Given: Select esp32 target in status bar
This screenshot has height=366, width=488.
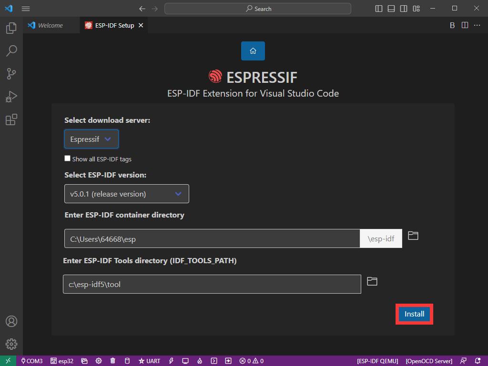Looking at the screenshot, I should point(62,361).
